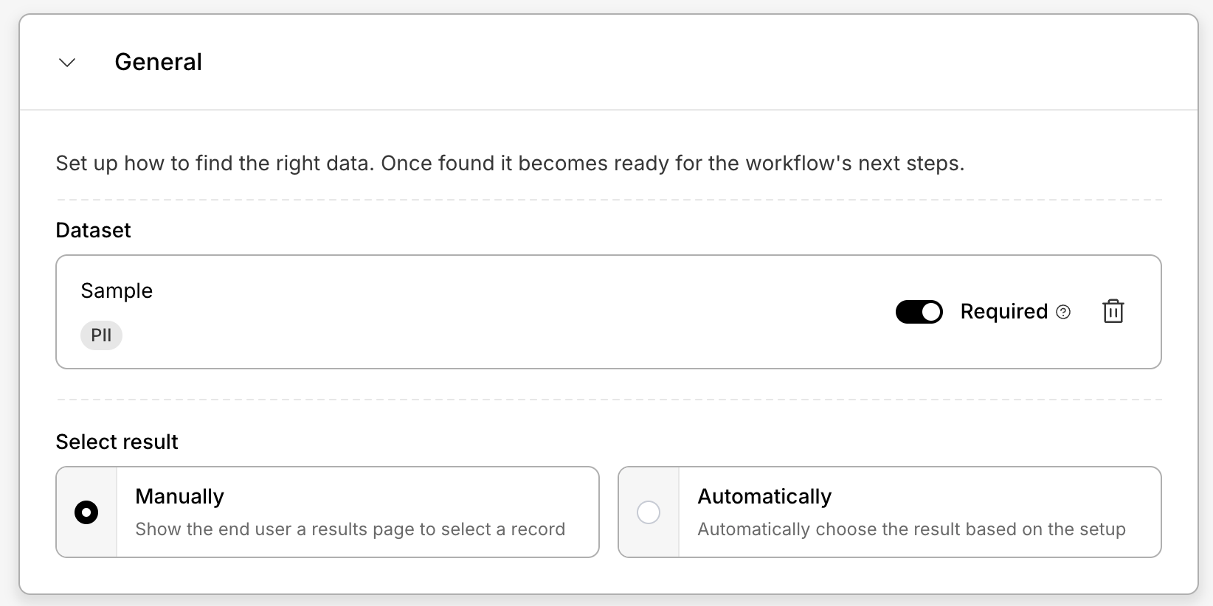Click the Sample dataset name
The height and width of the screenshot is (606, 1213).
point(117,290)
